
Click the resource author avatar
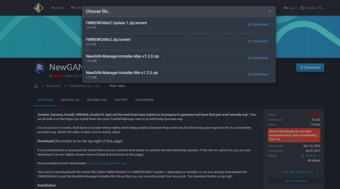point(39,67)
